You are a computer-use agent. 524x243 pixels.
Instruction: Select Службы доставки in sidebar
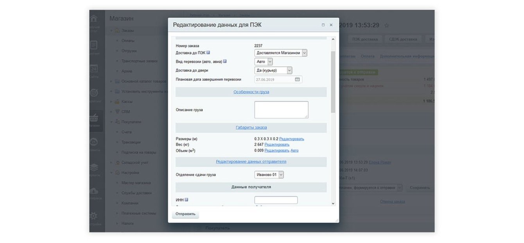tap(136, 193)
